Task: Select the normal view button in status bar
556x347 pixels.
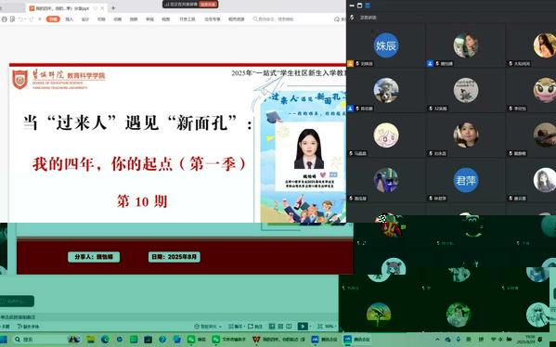Action: coord(272,326)
